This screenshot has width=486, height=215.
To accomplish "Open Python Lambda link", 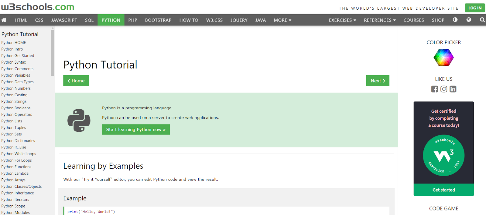I will click(15, 174).
